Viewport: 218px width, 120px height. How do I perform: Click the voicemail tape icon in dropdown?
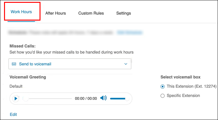pyautogui.click(x=14, y=64)
